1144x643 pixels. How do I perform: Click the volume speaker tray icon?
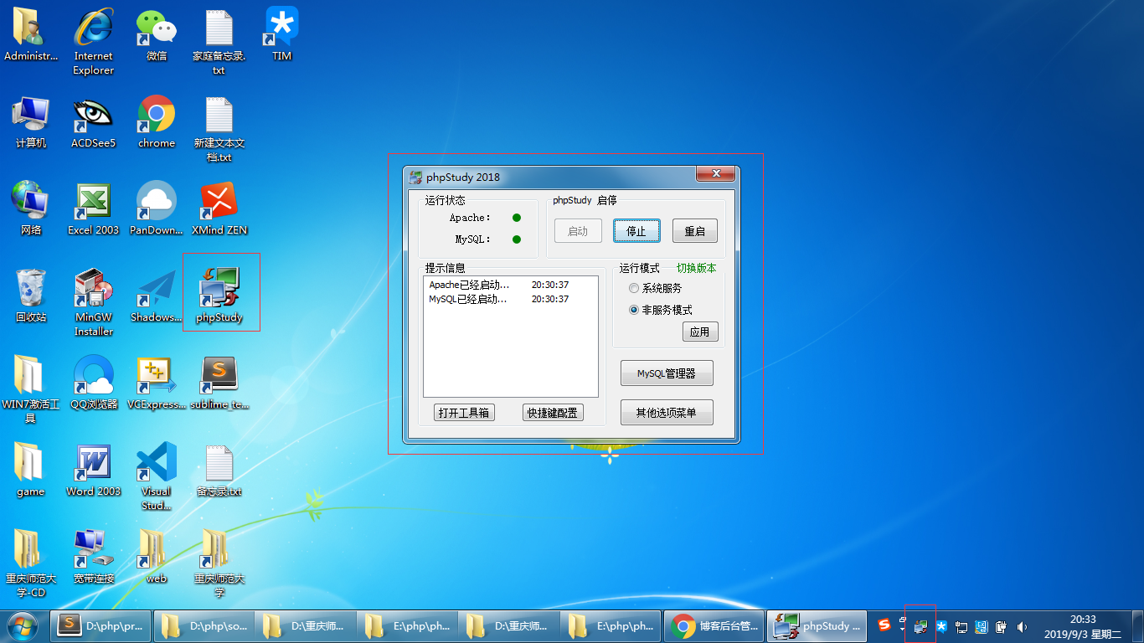[x=1022, y=626]
